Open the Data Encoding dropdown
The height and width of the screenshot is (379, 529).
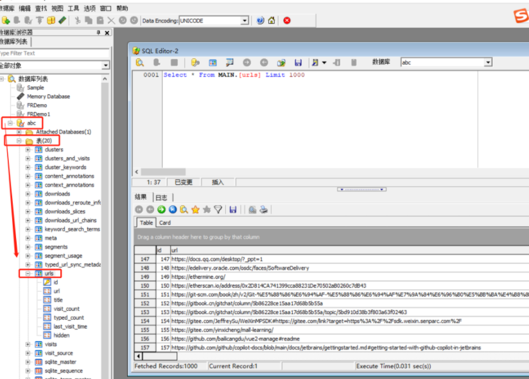coord(245,21)
